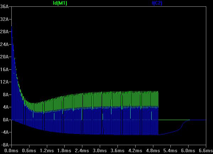Select the 4.8ms horizontal axis label

153,150
